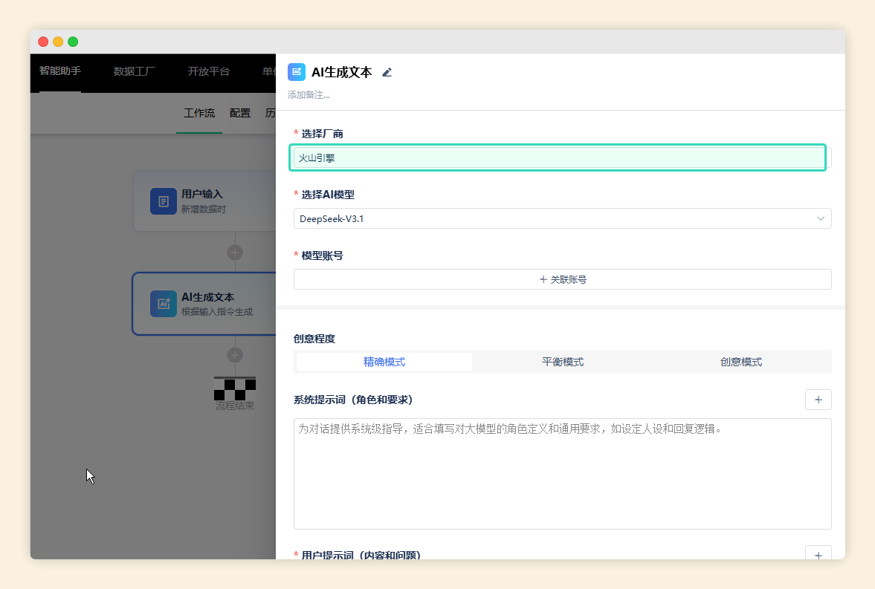Select 平衡模式 creativity option

[x=563, y=362]
